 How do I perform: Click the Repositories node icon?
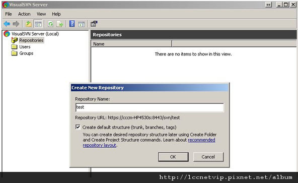point(14,40)
